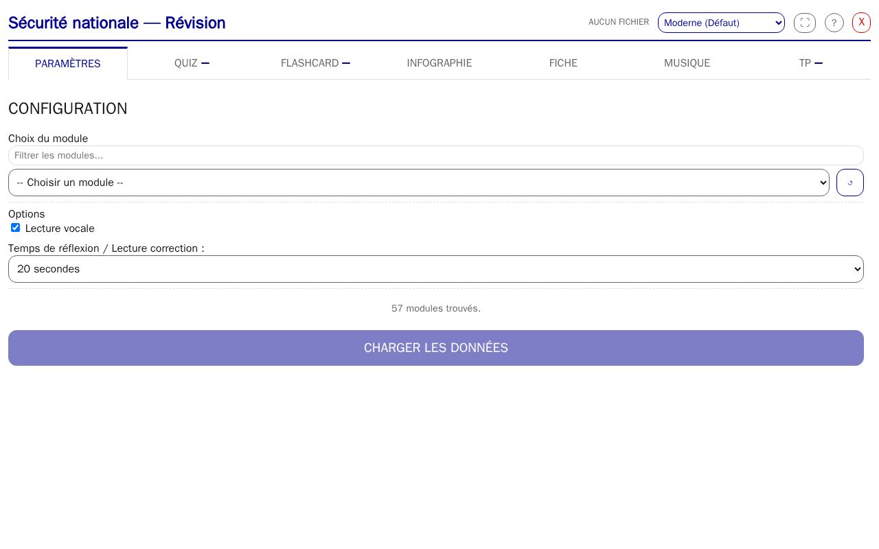Open the Flashcard tab

click(x=315, y=63)
